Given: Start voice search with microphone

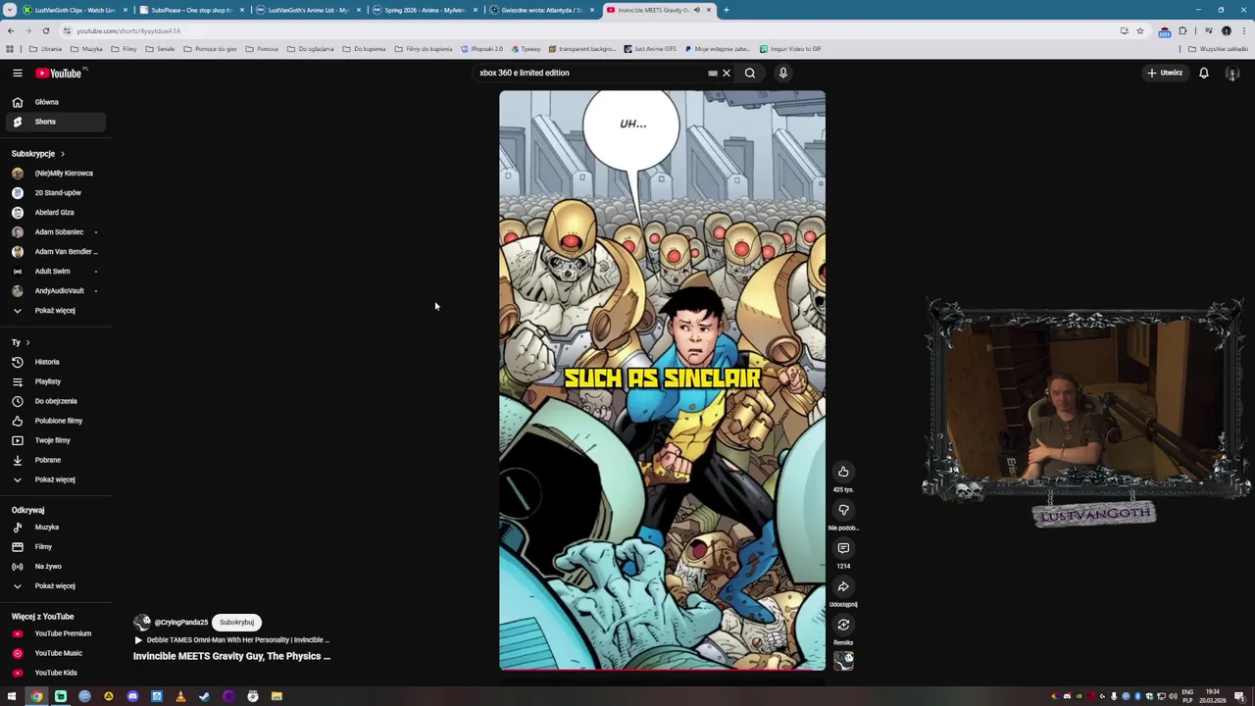Looking at the screenshot, I should pos(783,73).
